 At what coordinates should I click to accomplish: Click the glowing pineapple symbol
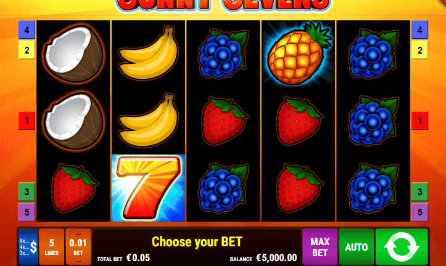pyautogui.click(x=298, y=54)
